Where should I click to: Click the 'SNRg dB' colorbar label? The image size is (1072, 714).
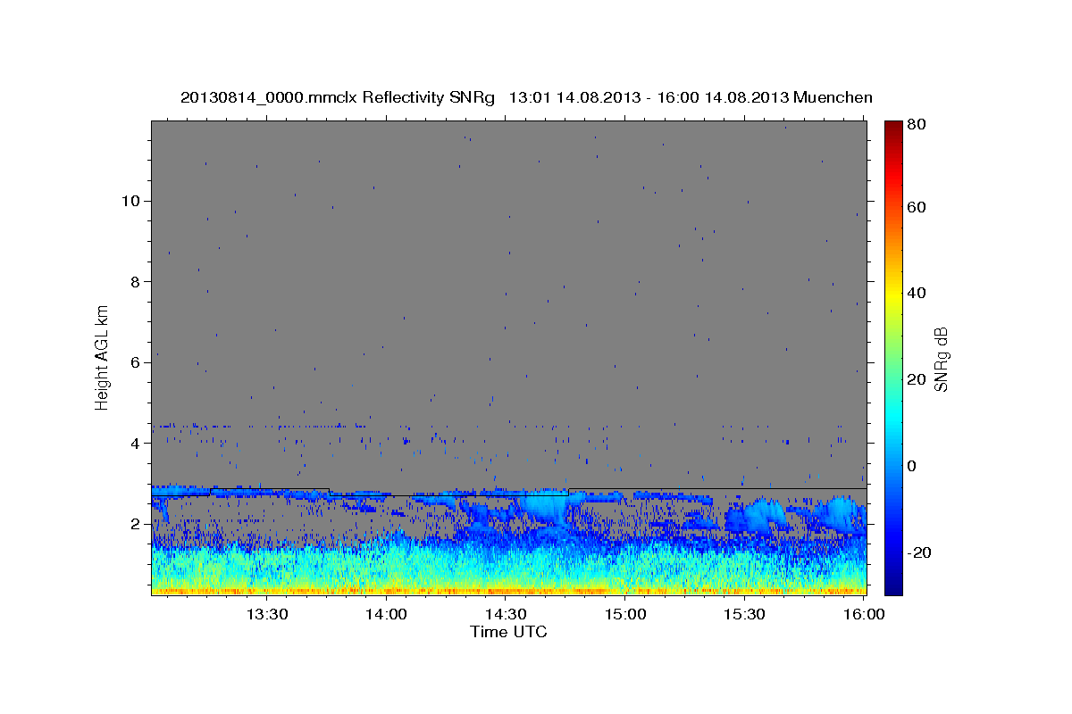pyautogui.click(x=941, y=358)
